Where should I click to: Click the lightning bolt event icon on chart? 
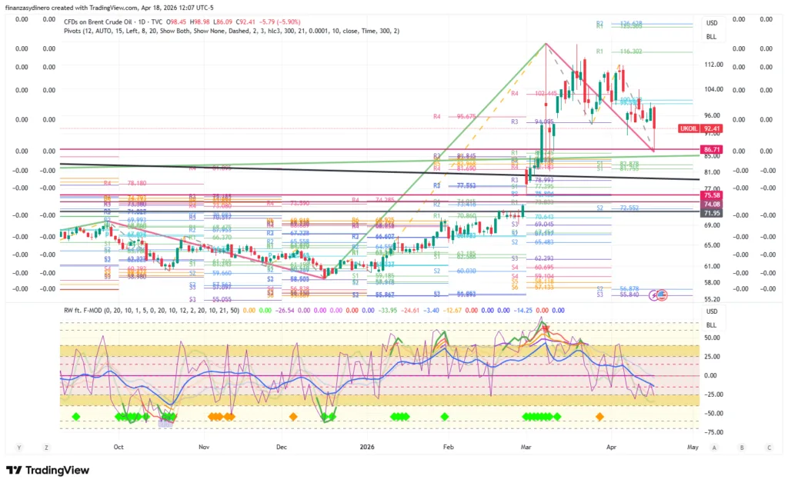point(655,295)
